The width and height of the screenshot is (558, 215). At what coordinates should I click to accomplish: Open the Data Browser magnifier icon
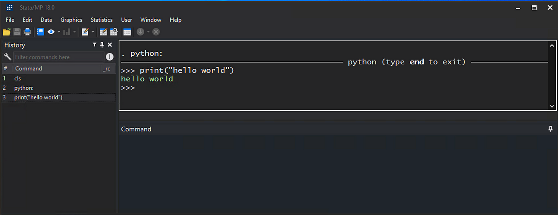pyautogui.click(x=114, y=32)
